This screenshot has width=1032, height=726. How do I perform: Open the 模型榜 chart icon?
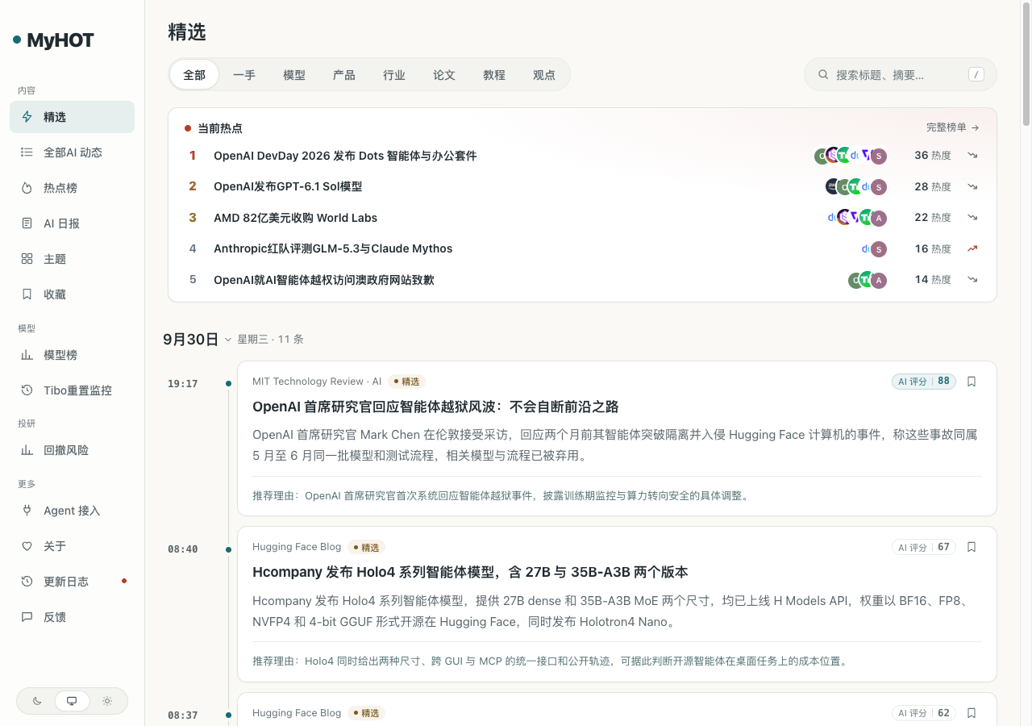[27, 355]
